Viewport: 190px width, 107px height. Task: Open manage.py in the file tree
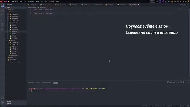click(x=14, y=56)
